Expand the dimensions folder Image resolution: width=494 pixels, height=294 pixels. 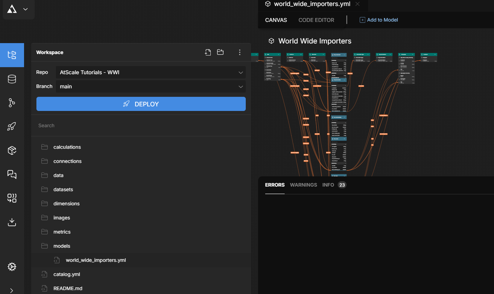point(66,204)
